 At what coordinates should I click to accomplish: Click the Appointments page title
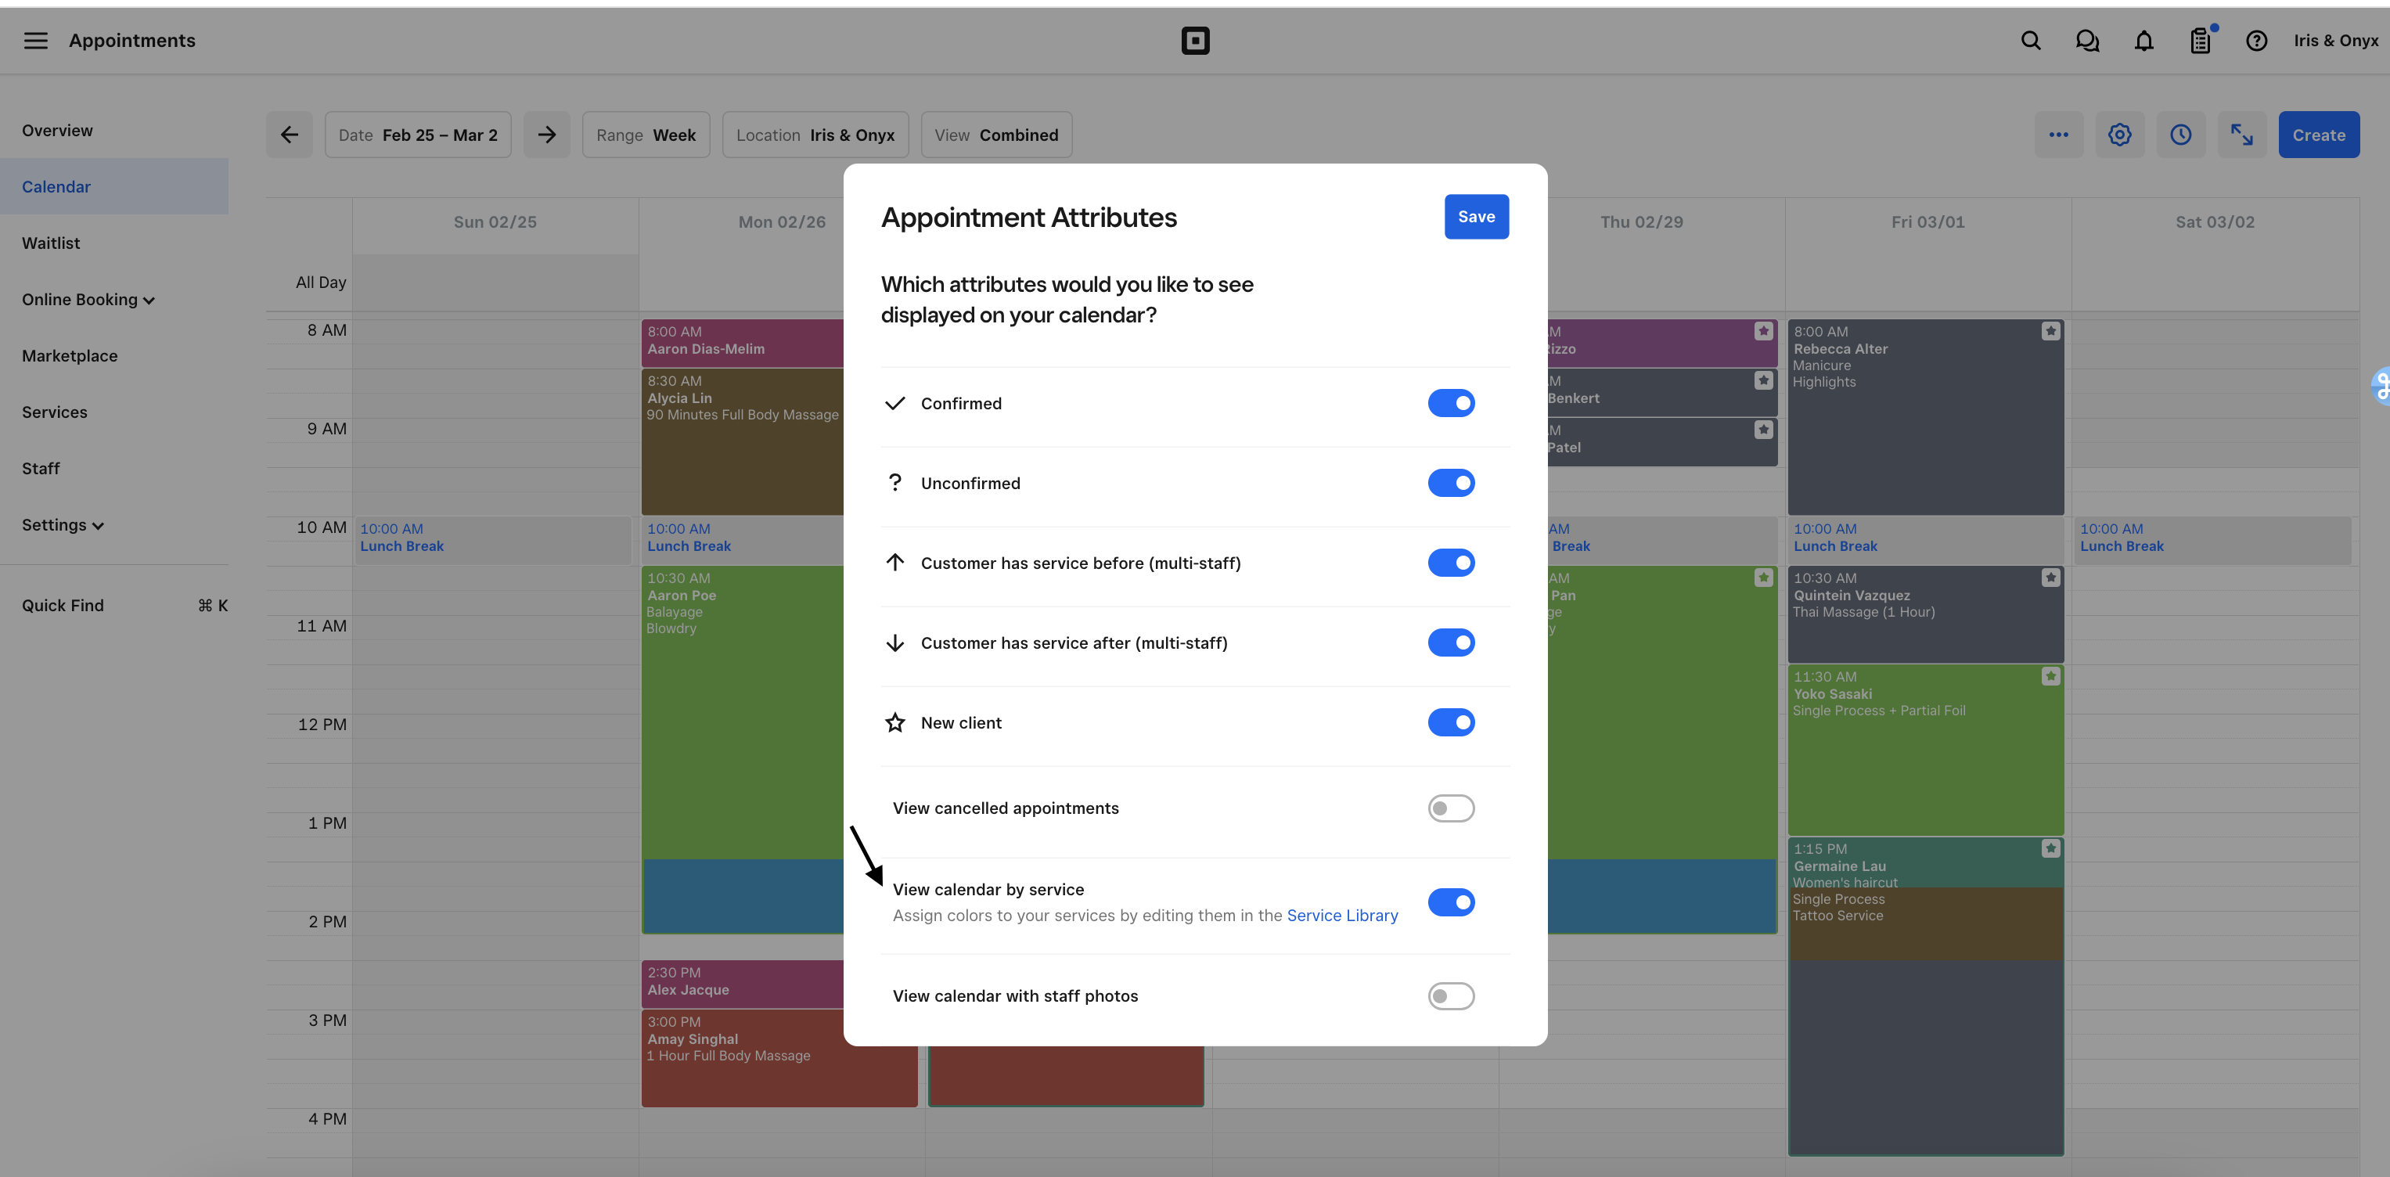[131, 41]
